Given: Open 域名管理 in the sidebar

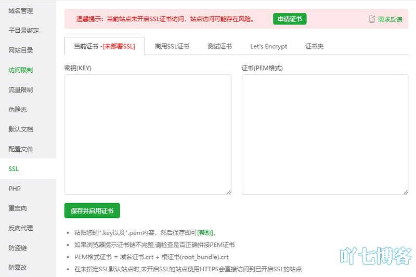Looking at the screenshot, I should (x=21, y=11).
